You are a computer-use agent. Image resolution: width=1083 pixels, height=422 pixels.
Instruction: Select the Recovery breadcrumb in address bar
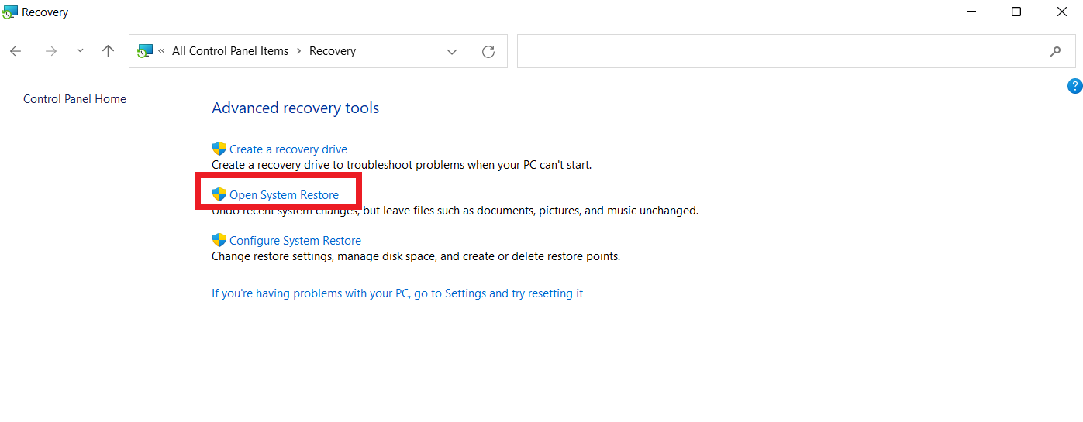(x=332, y=51)
